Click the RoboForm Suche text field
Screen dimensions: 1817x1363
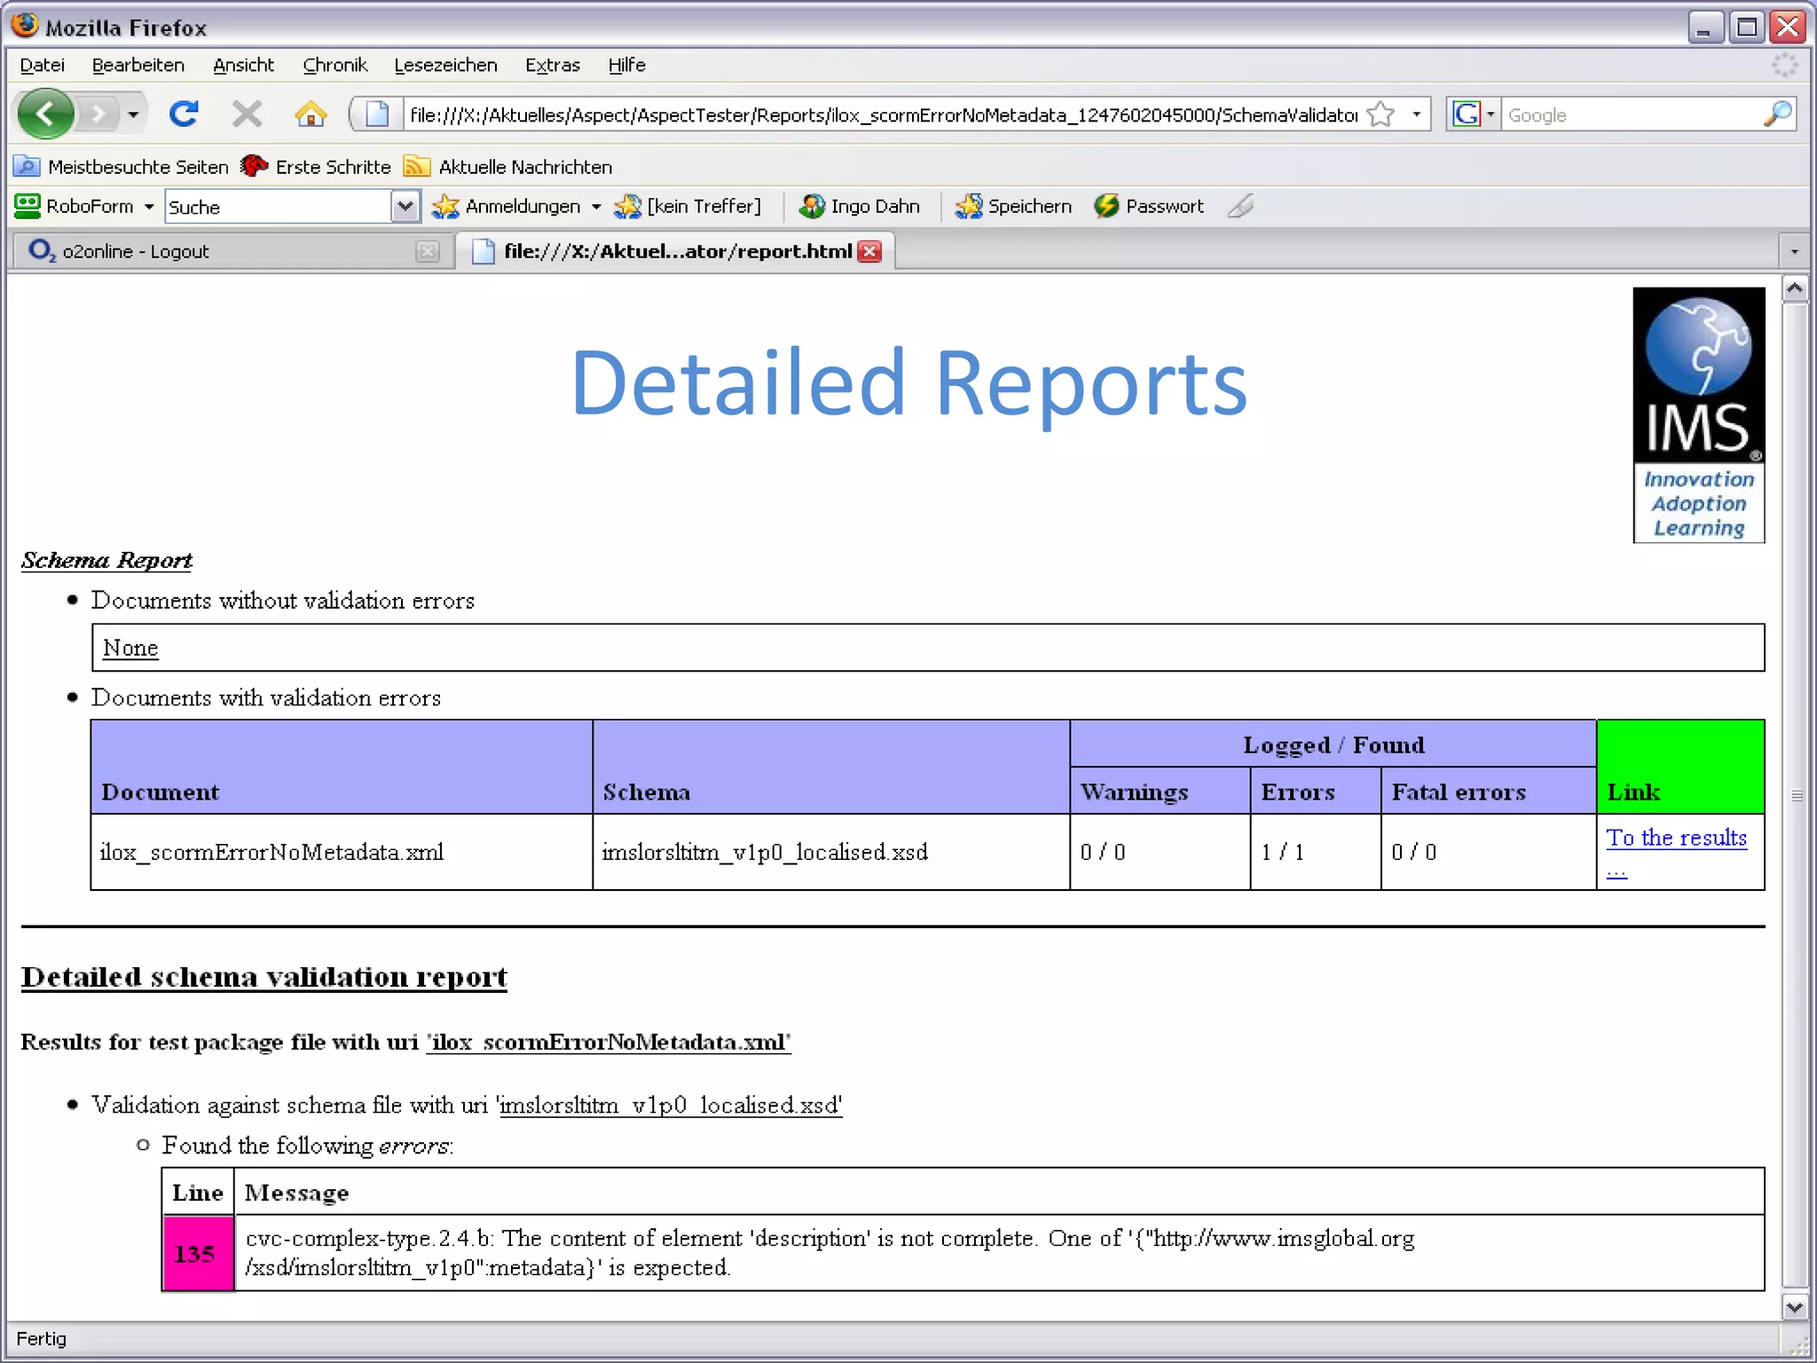tap(278, 207)
